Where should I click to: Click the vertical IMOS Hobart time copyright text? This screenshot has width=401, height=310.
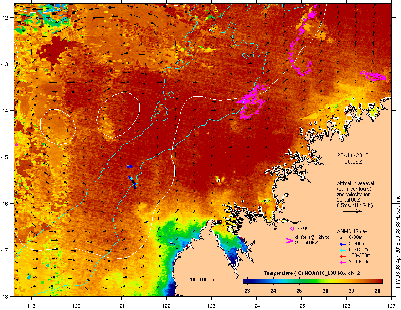tap(398, 243)
